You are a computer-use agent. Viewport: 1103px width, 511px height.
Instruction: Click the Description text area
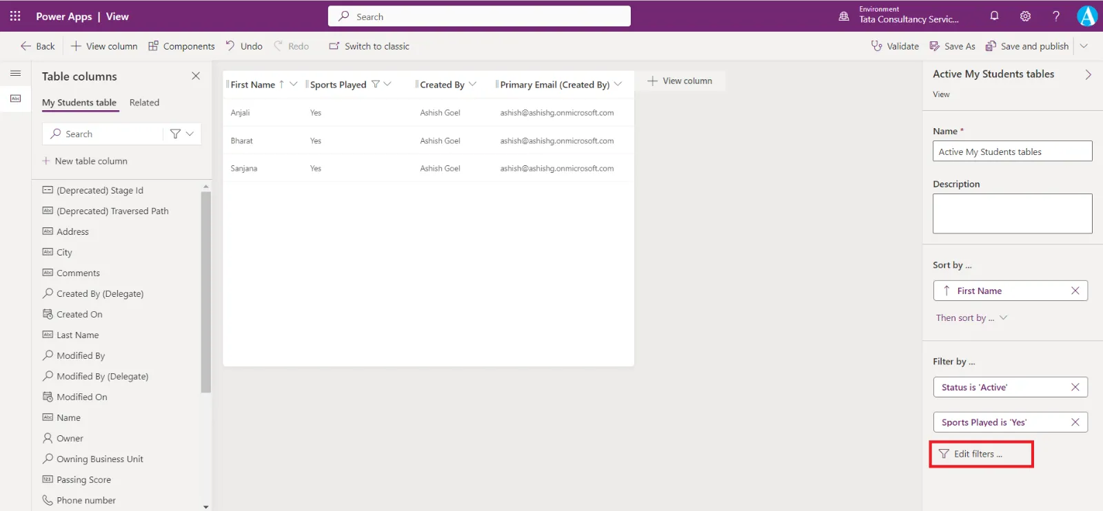1012,213
